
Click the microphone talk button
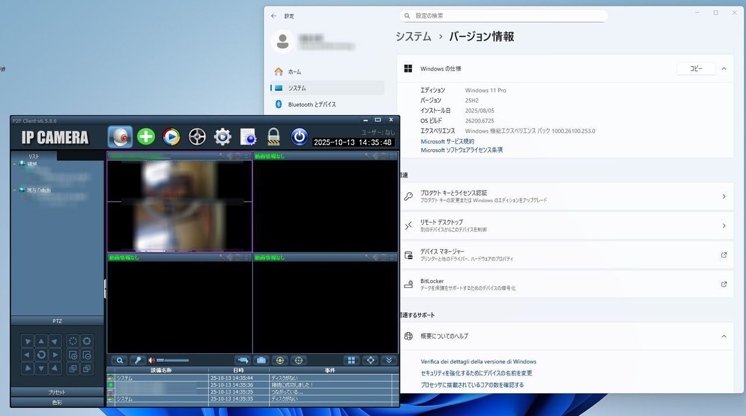138,361
